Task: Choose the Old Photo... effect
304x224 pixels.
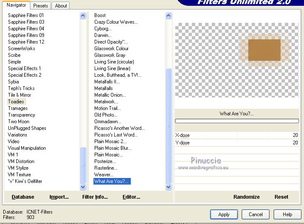Action: 105,115
